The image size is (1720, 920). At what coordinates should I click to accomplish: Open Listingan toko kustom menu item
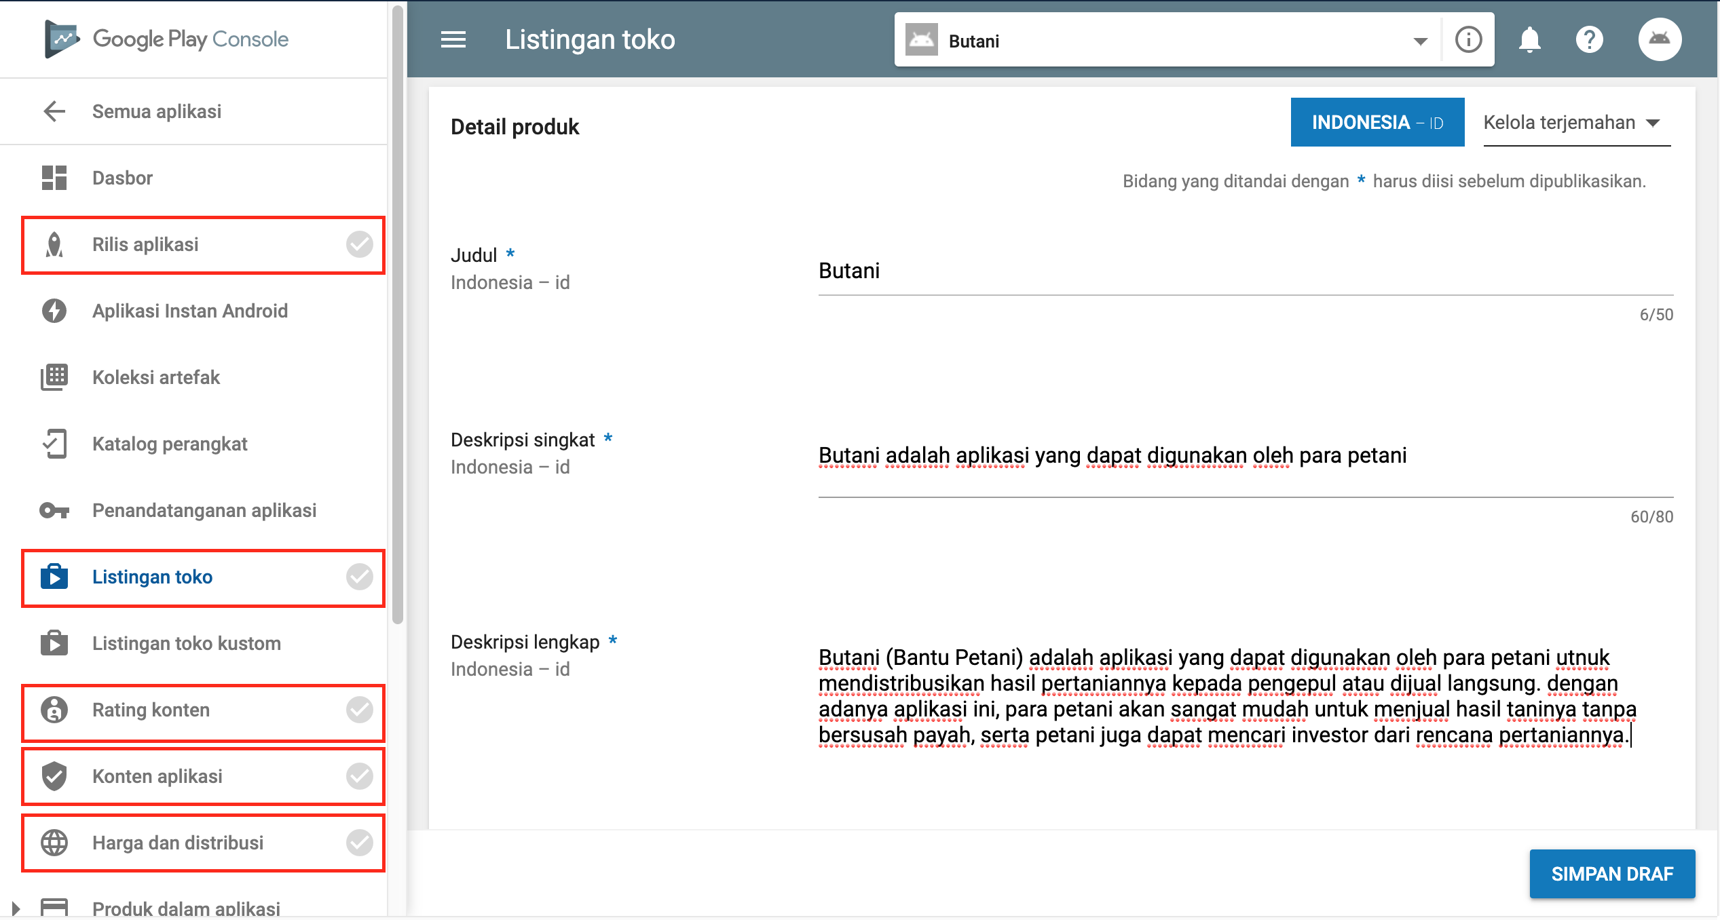click(187, 643)
